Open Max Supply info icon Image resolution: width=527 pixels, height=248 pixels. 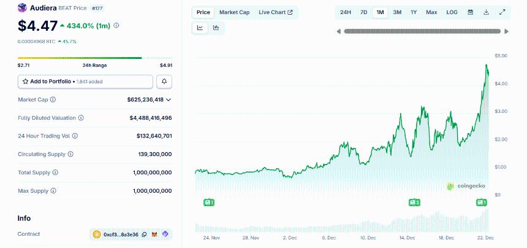pyautogui.click(x=53, y=191)
